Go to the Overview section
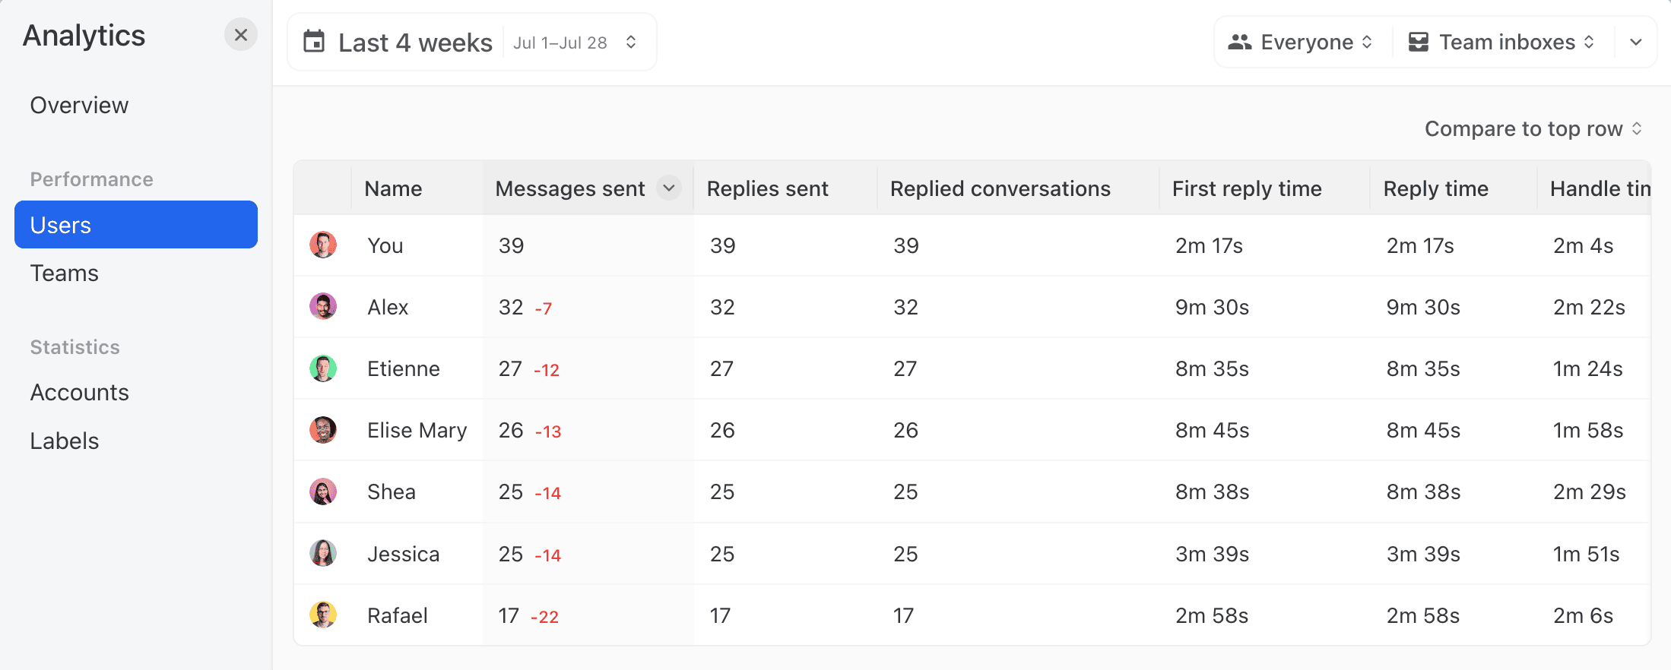The width and height of the screenshot is (1671, 670). click(x=79, y=105)
